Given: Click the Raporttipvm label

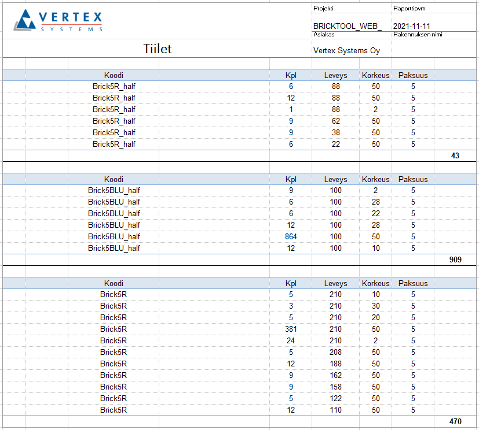Looking at the screenshot, I should tap(409, 9).
